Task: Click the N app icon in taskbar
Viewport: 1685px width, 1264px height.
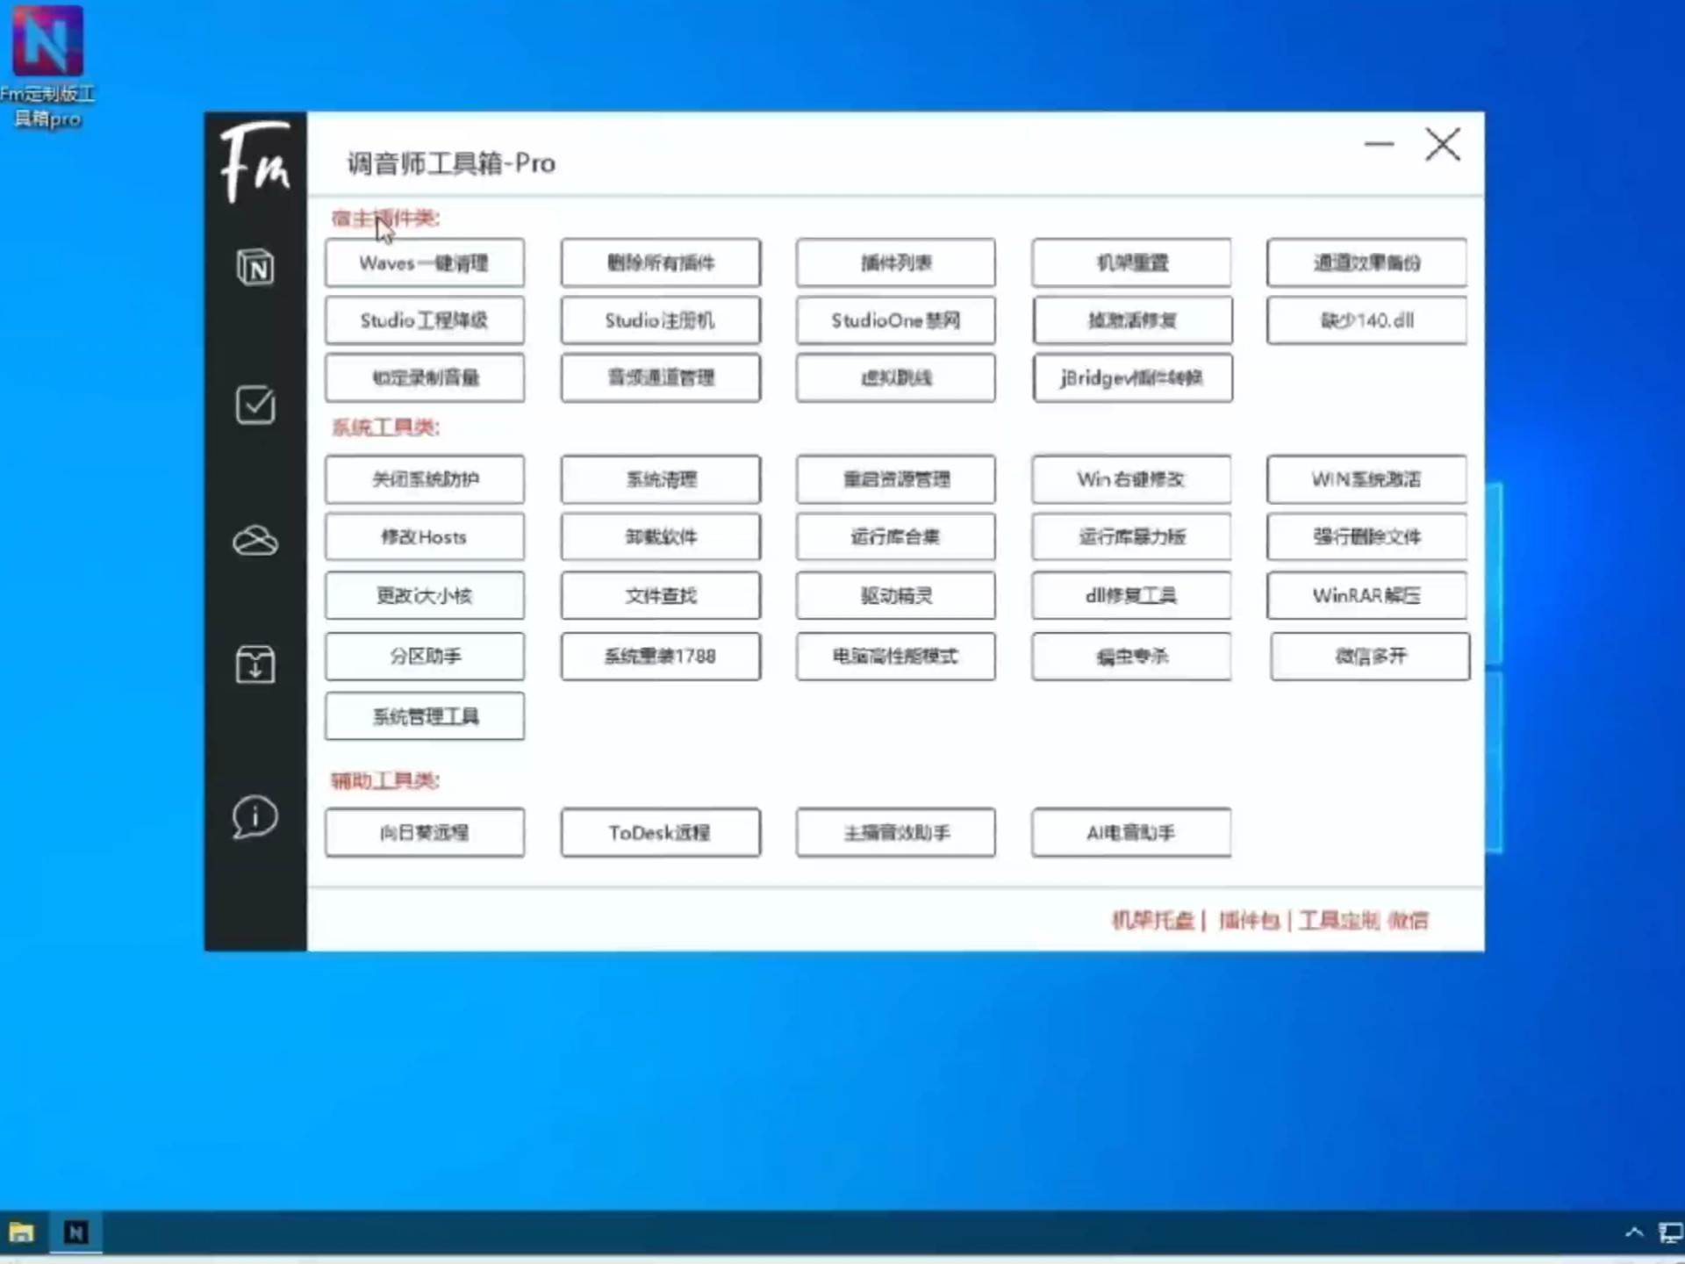Action: click(x=76, y=1232)
